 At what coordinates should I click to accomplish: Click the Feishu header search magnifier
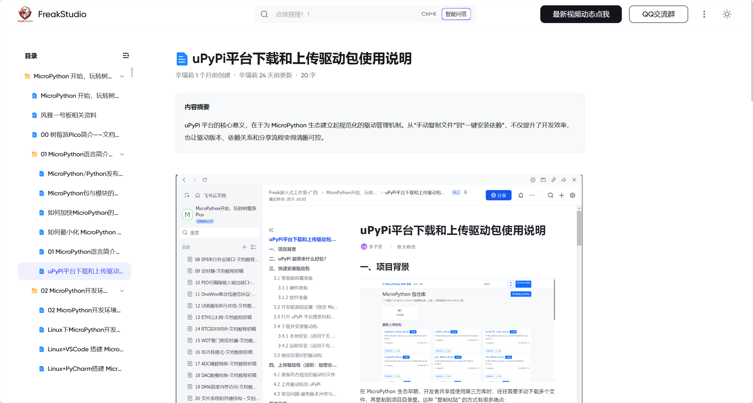[x=550, y=195]
